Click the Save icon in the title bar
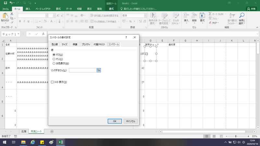 coord(6,3)
